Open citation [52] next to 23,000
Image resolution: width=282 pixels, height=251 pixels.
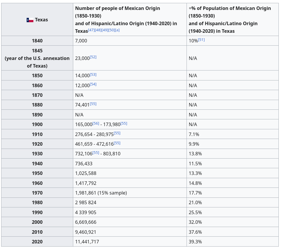pos(93,57)
